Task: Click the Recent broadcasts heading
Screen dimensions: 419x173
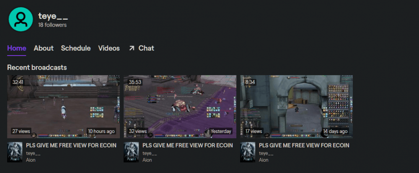Action: tap(37, 67)
